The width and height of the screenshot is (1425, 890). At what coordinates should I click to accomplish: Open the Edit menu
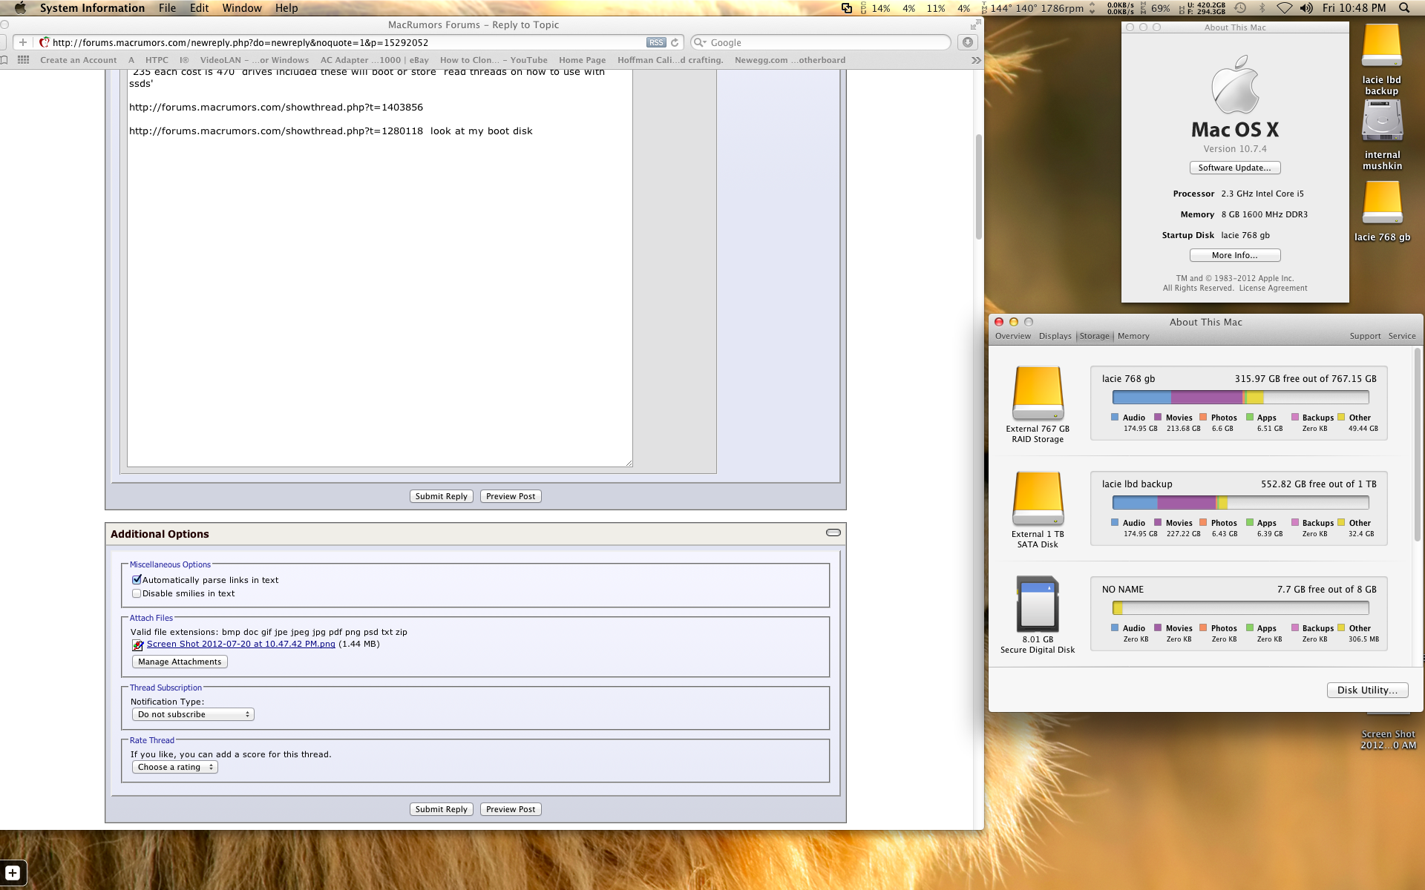tap(199, 8)
